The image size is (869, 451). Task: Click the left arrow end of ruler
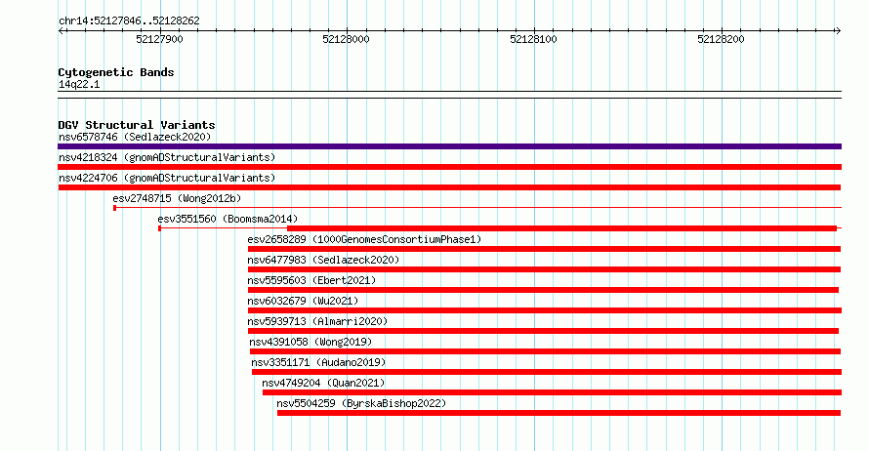click(x=62, y=30)
